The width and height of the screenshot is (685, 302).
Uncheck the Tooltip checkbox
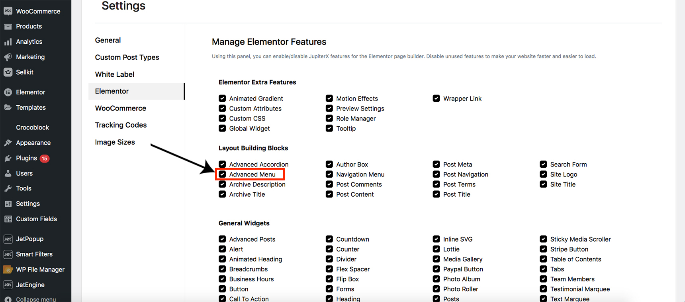(x=329, y=128)
